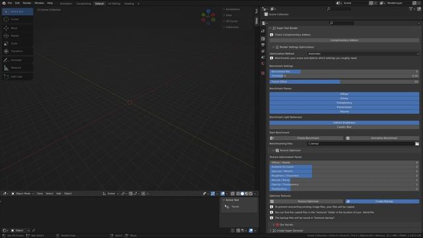Click the Benchmarking Files path field

[361, 143]
